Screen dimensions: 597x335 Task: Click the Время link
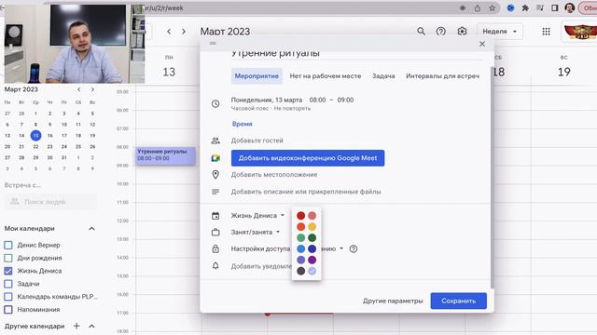[x=243, y=124]
